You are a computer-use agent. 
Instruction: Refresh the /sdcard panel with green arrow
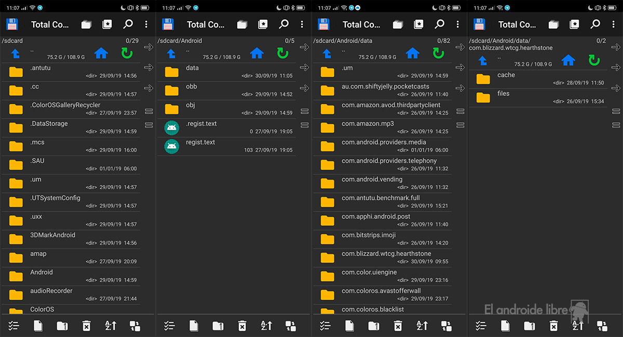pos(127,53)
